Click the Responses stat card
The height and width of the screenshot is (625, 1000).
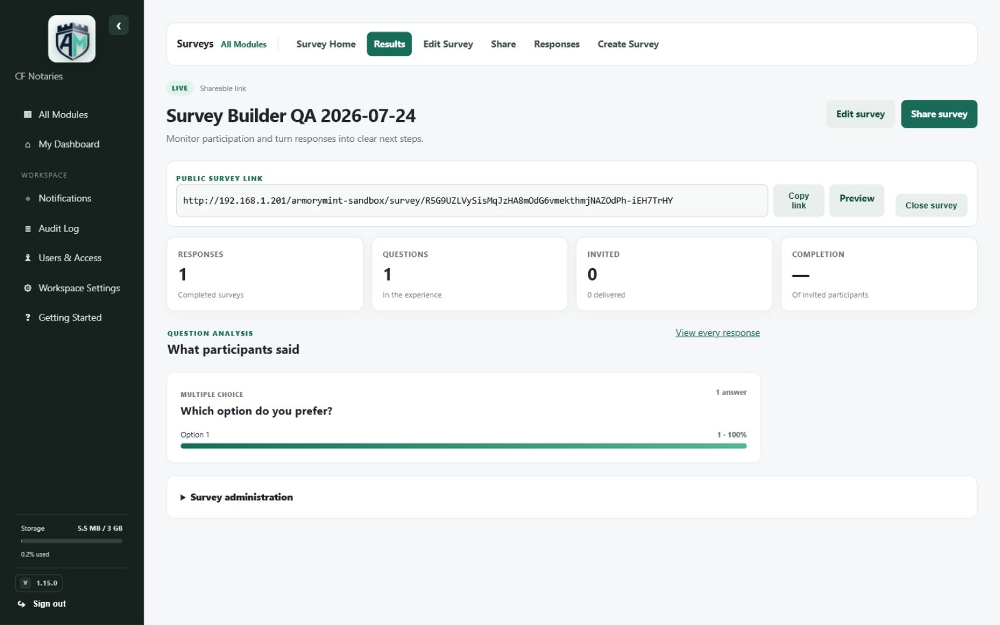click(265, 274)
